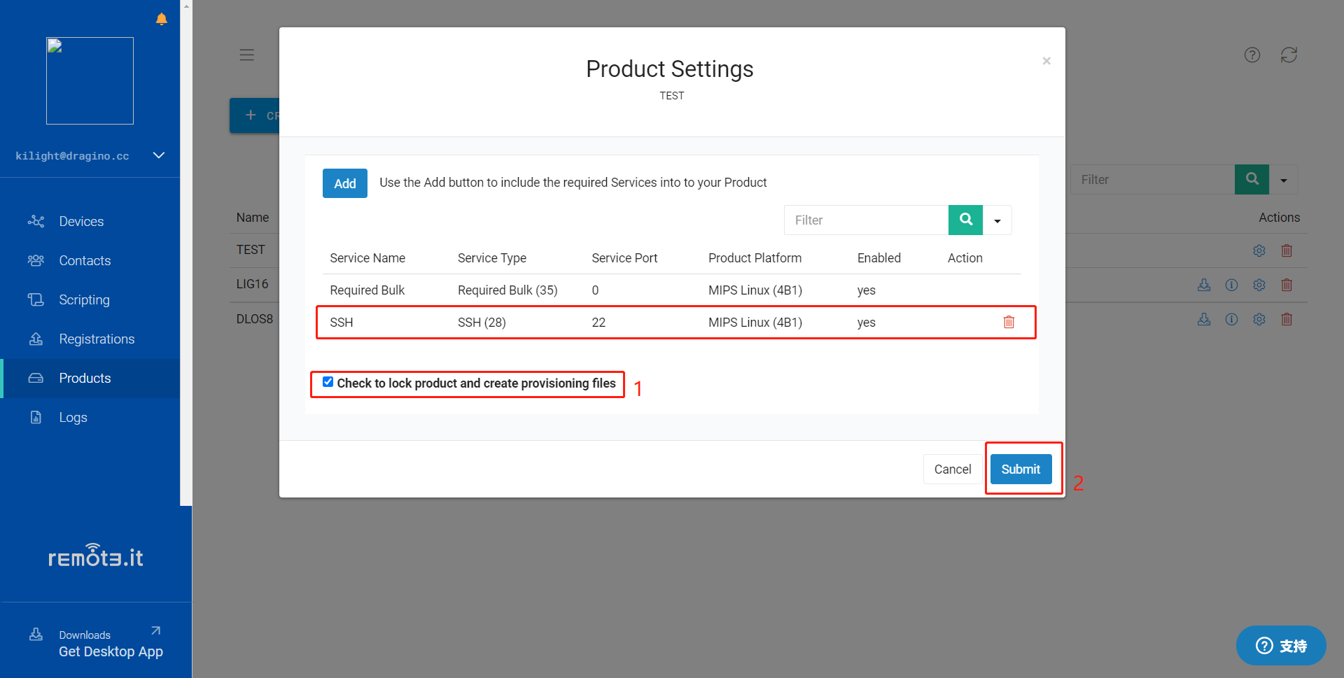Click the Cancel button
The width and height of the screenshot is (1344, 678).
pyautogui.click(x=952, y=469)
